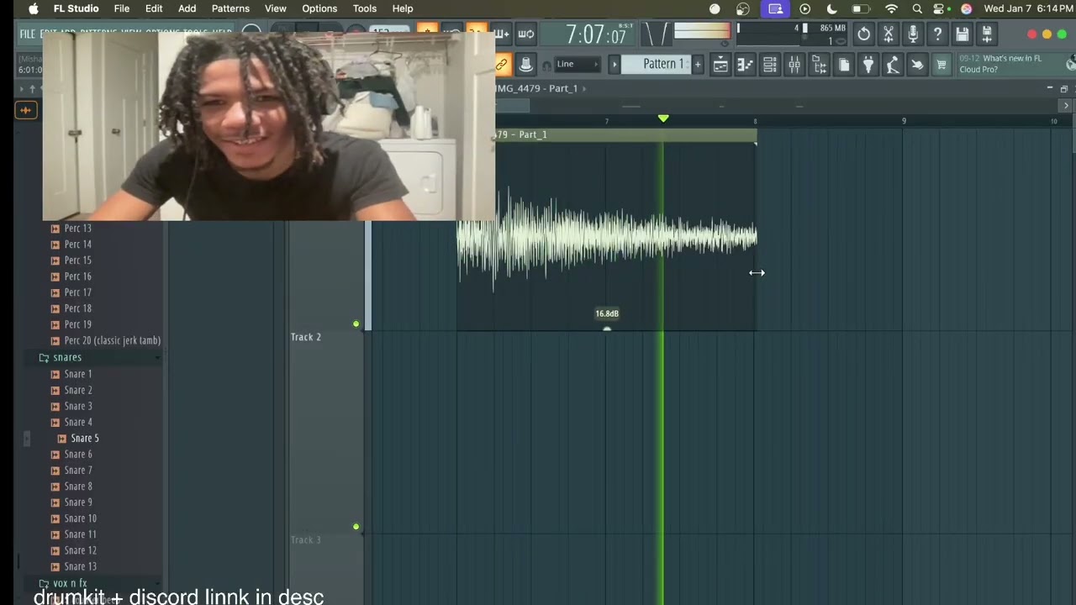Open the Browser tree icon
This screenshot has width=1076, height=605.
[819, 65]
